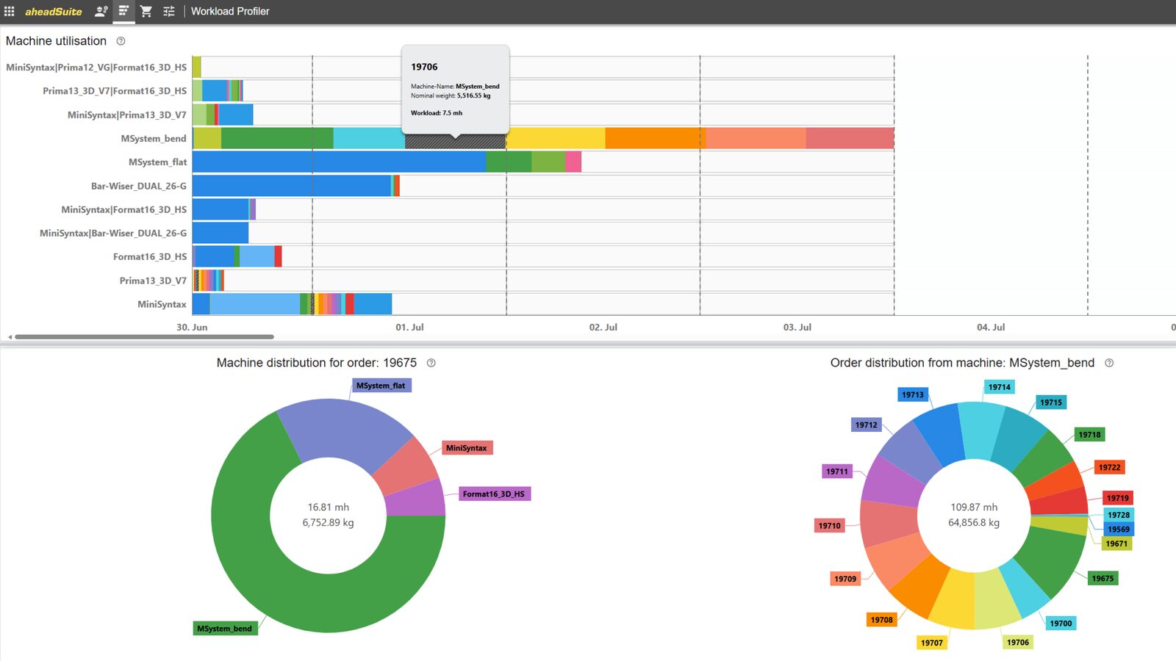Click order label 19709 in donut chart
This screenshot has height=661, width=1176.
(845, 579)
